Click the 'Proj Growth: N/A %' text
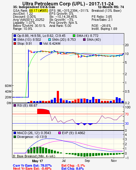The height and width of the screenshot is (170, 136). point(63,23)
